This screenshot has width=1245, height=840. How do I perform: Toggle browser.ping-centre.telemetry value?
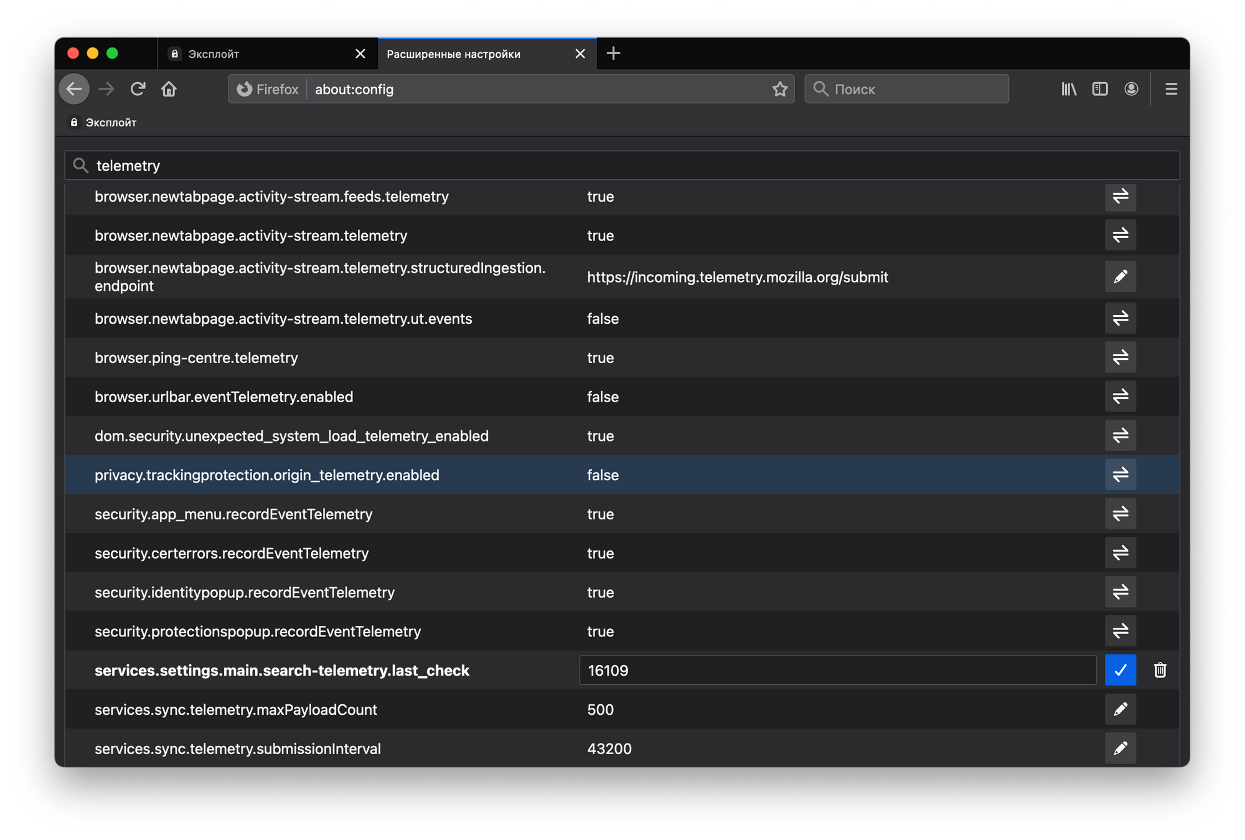1120,357
